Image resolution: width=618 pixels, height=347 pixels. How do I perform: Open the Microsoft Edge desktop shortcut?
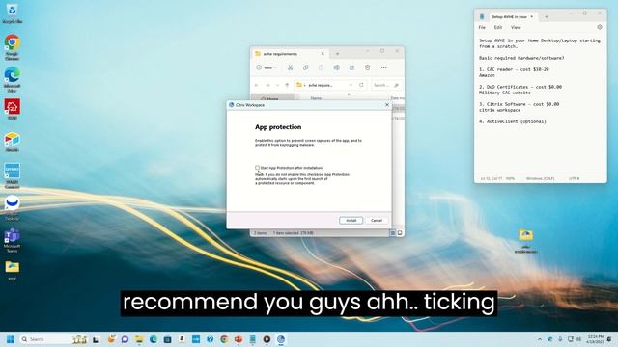(x=12, y=79)
